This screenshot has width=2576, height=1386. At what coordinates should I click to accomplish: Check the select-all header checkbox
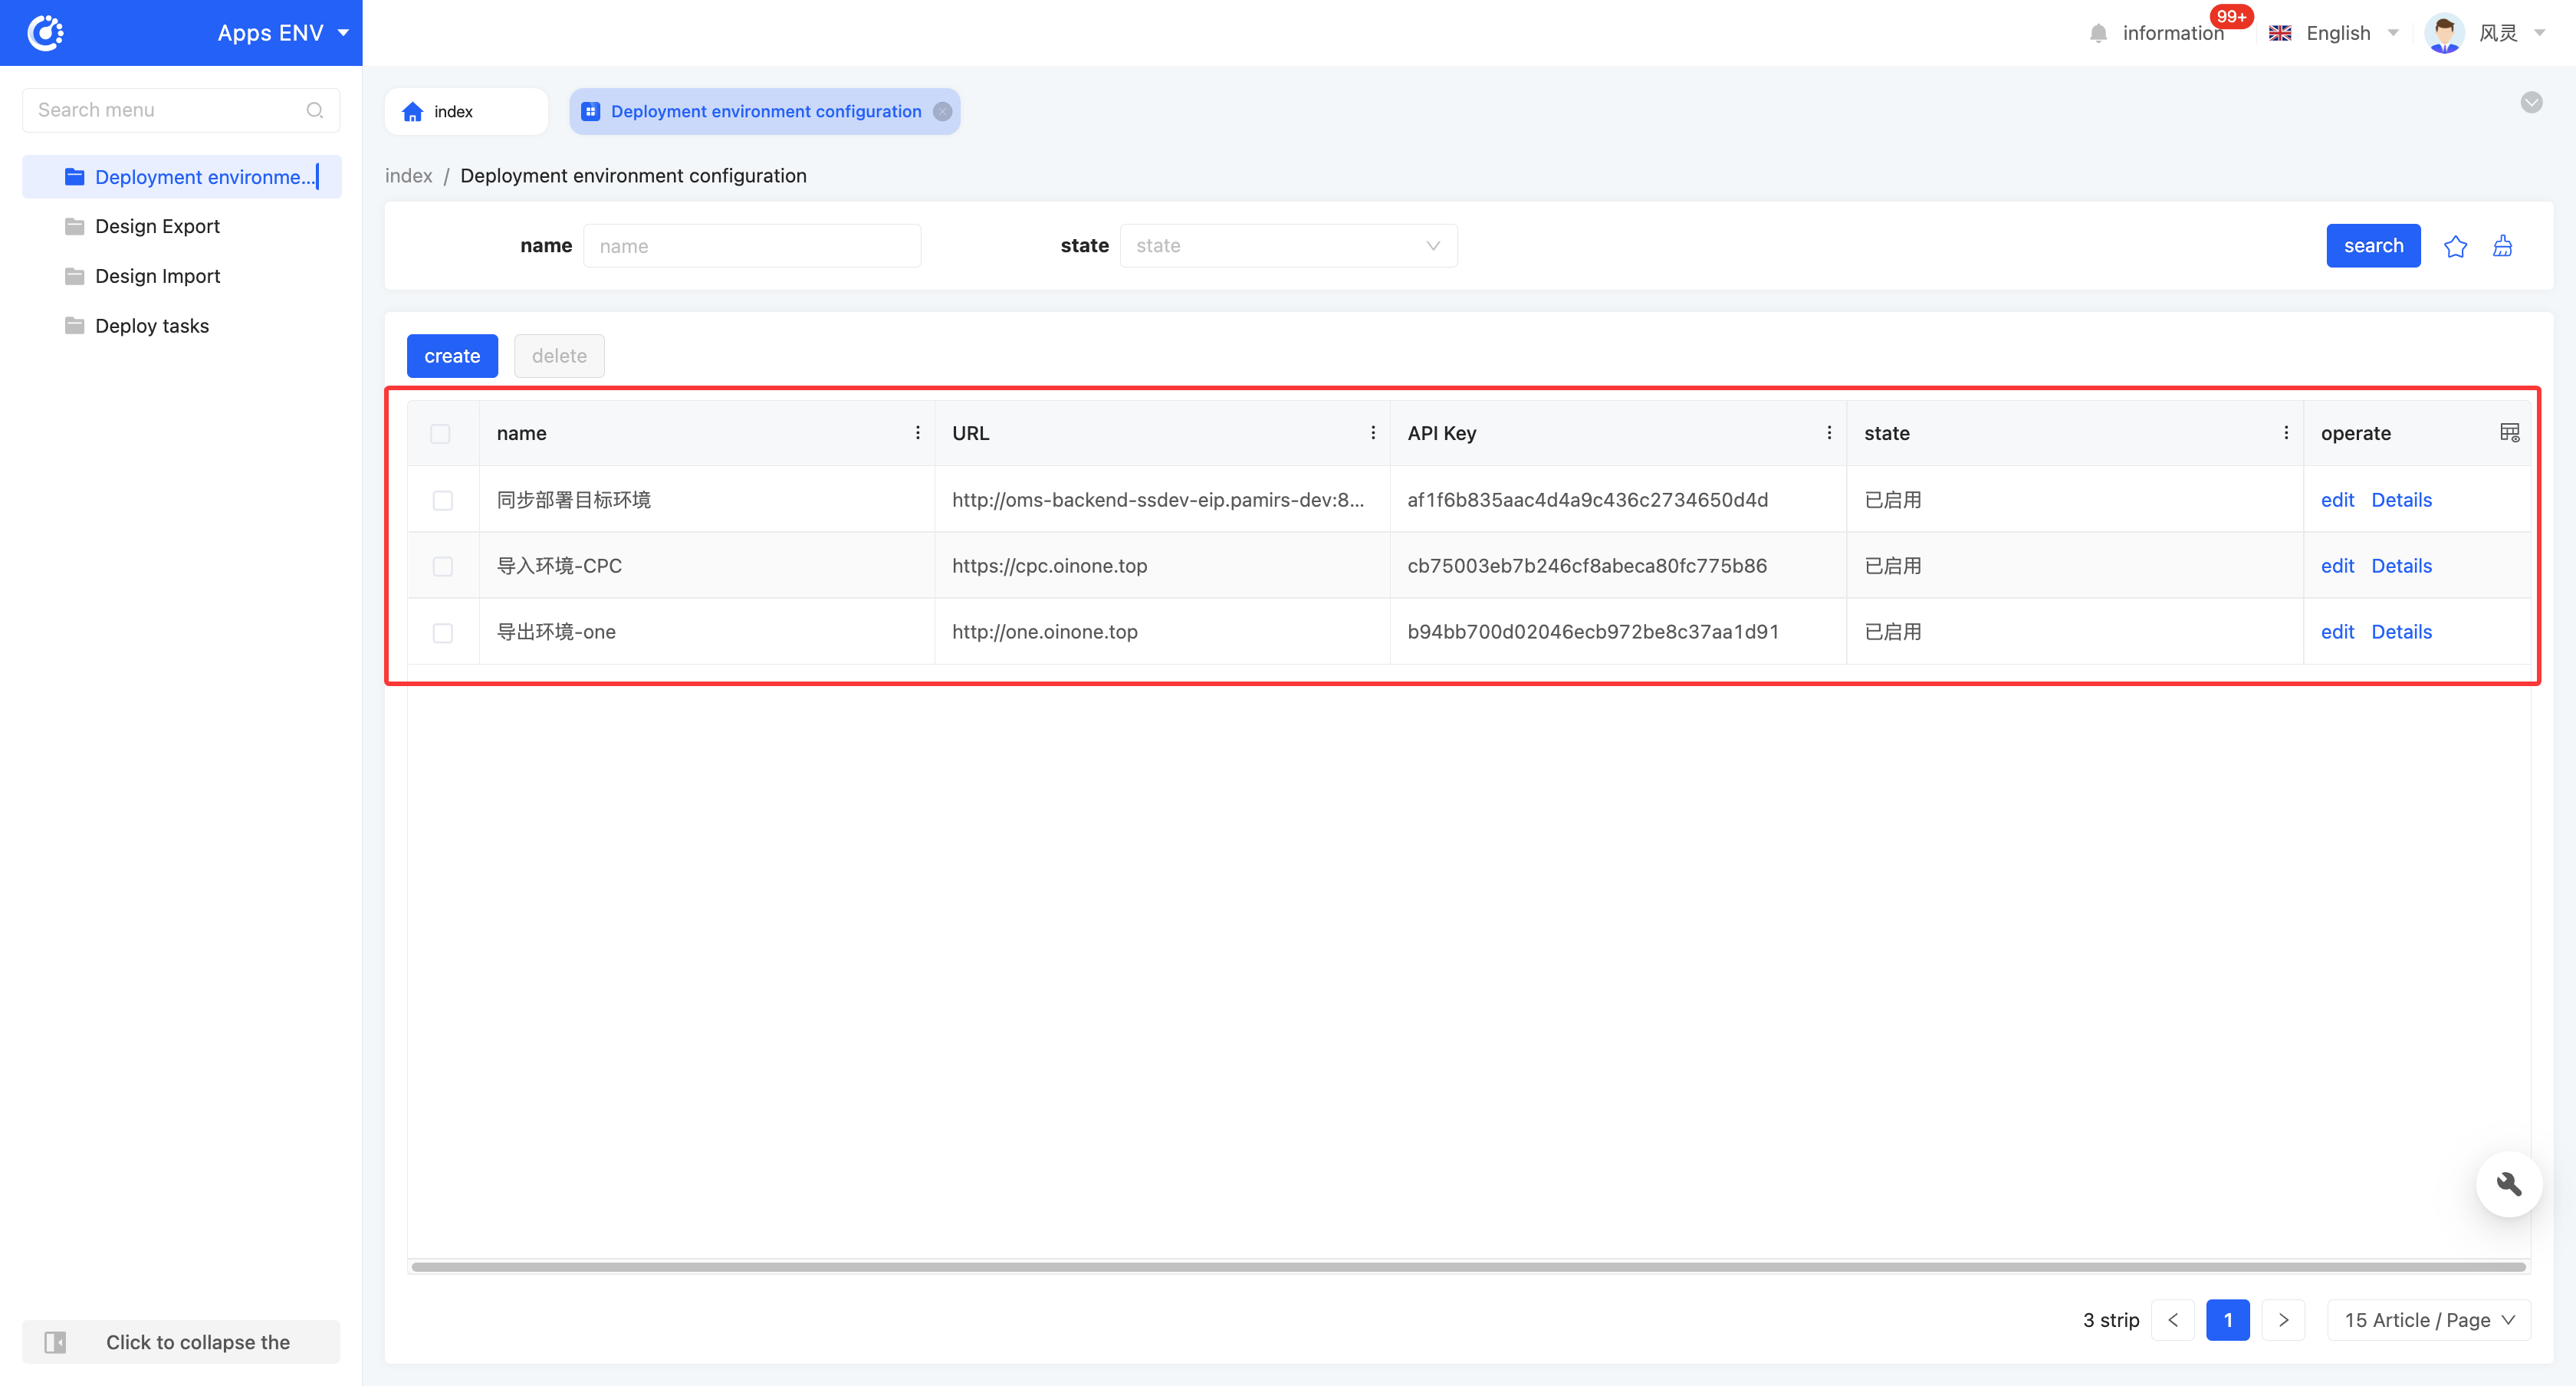(x=440, y=433)
